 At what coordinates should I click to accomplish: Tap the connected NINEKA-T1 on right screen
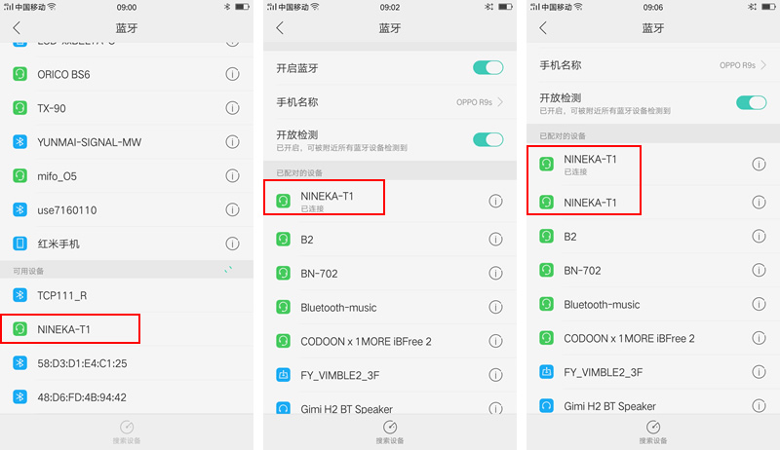click(653, 164)
